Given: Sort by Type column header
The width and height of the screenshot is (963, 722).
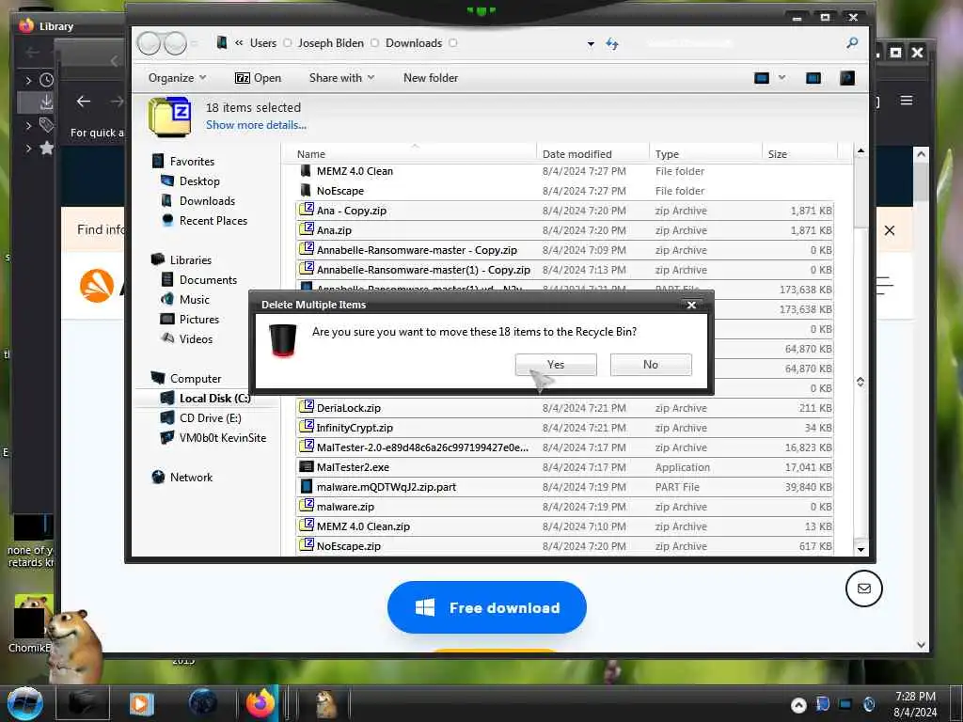Looking at the screenshot, I should [667, 154].
